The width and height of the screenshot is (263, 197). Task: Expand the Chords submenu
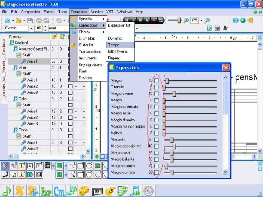click(x=88, y=32)
